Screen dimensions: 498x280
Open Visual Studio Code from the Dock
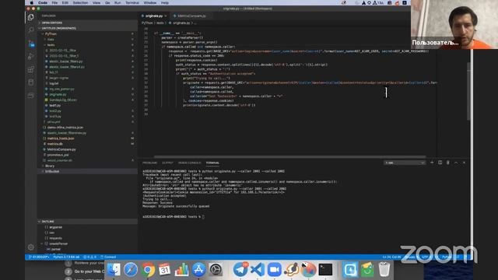point(258,270)
